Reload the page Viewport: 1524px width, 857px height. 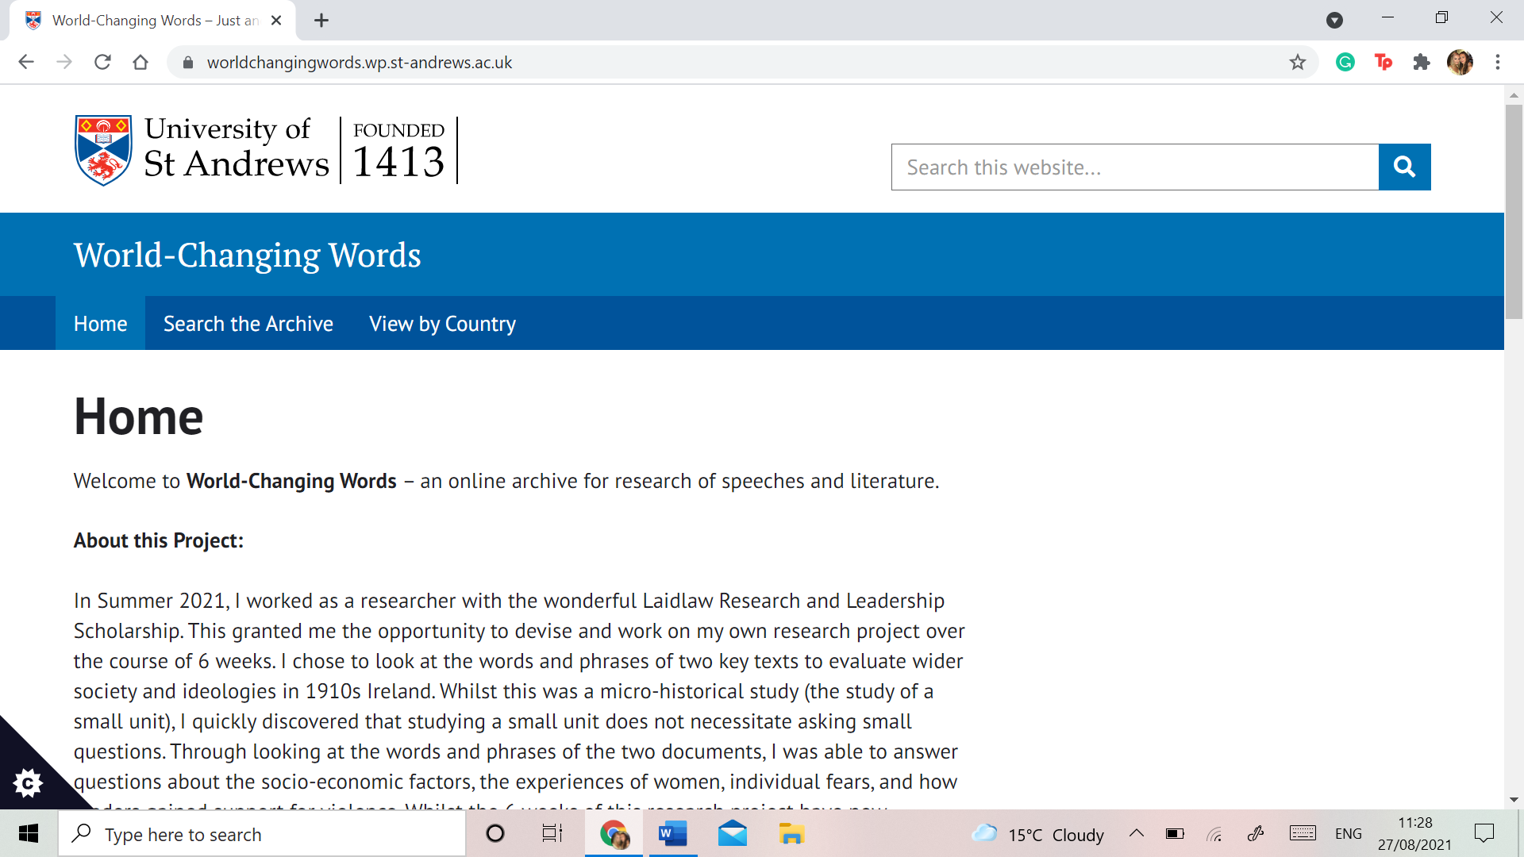102,62
